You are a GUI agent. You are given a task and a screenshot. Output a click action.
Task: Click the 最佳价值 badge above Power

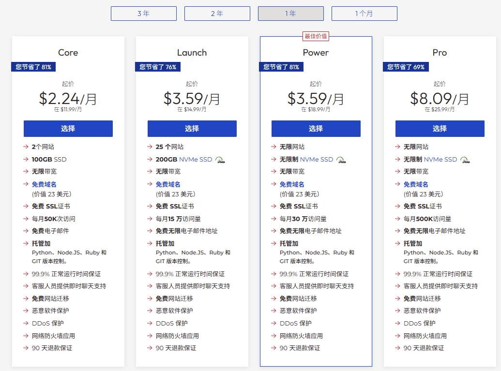(316, 36)
